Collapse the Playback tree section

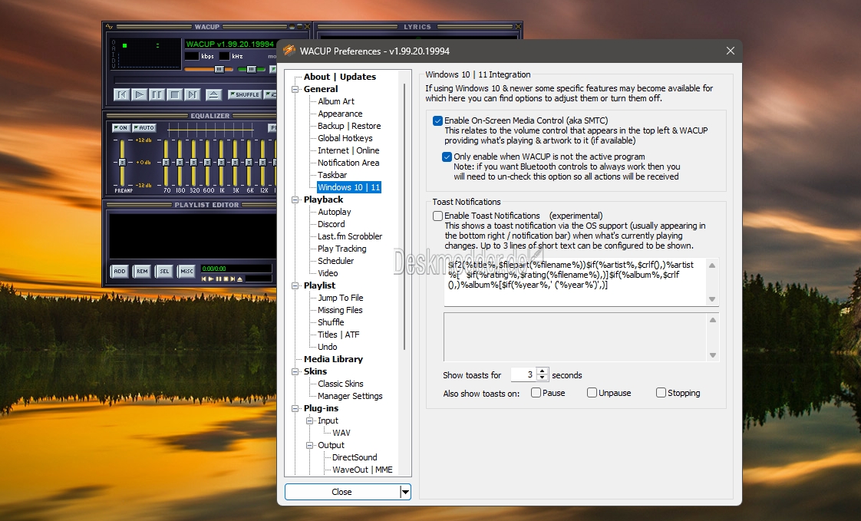tap(295, 199)
